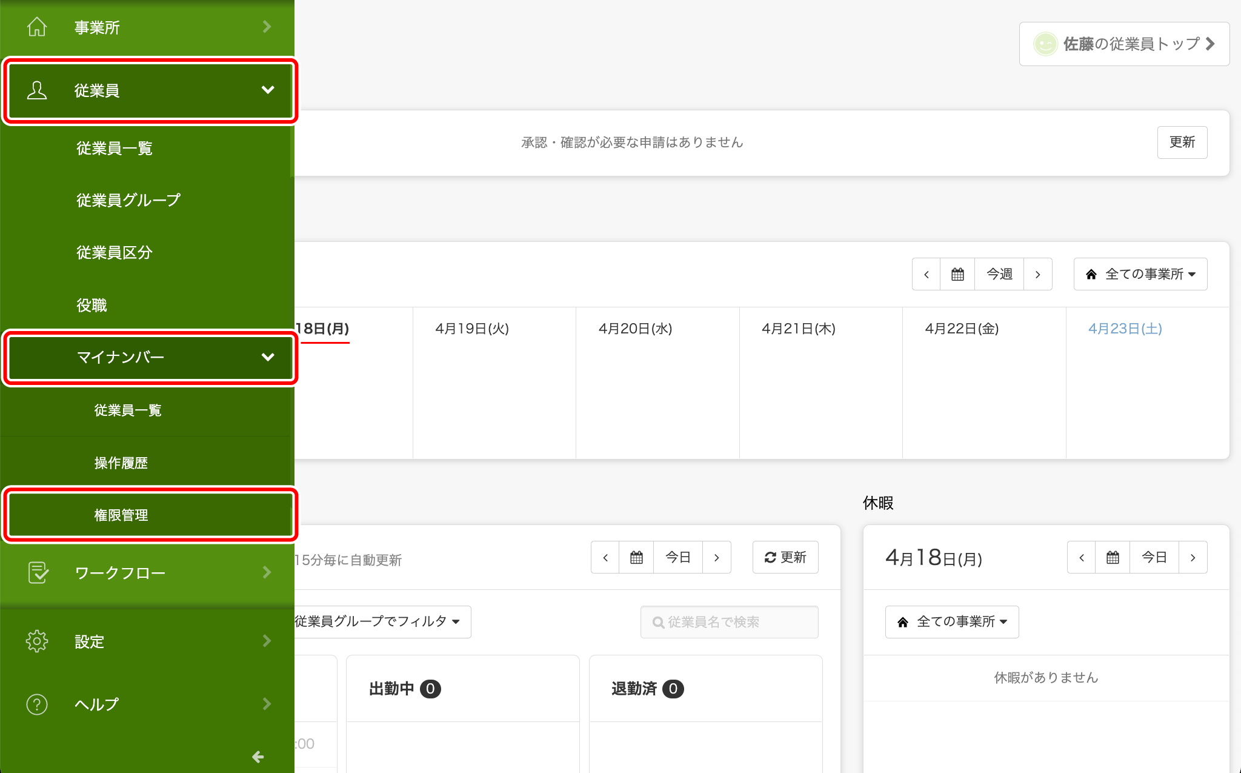Open 全ての事業所 dropdown in 休暇 panel

click(952, 622)
